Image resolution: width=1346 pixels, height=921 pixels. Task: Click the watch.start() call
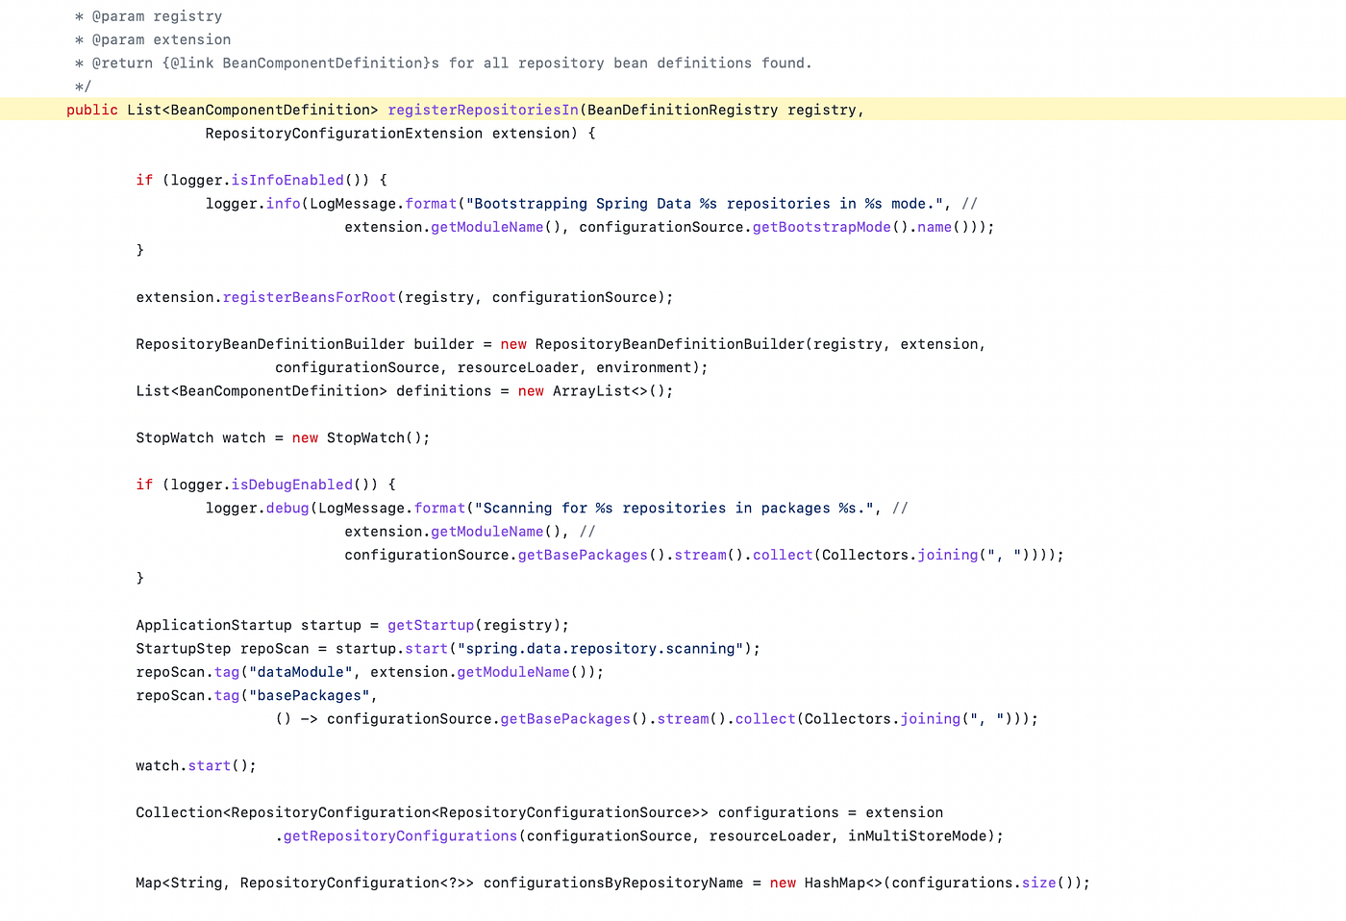point(196,766)
